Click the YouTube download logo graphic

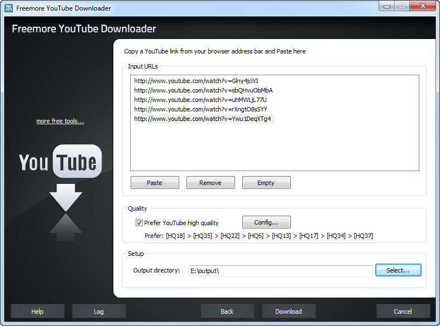click(60, 192)
